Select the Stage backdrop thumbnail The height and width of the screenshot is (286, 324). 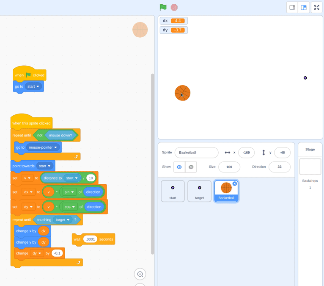(310, 167)
